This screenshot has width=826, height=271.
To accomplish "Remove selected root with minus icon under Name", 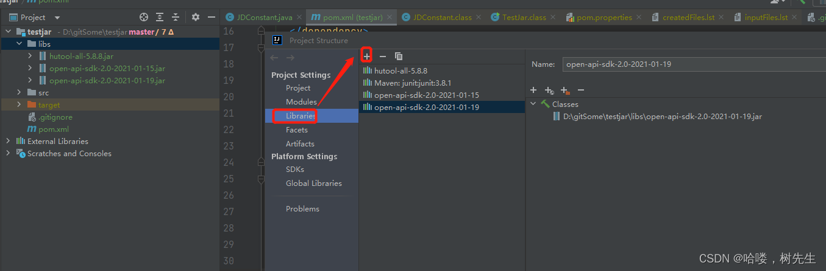I will (581, 90).
